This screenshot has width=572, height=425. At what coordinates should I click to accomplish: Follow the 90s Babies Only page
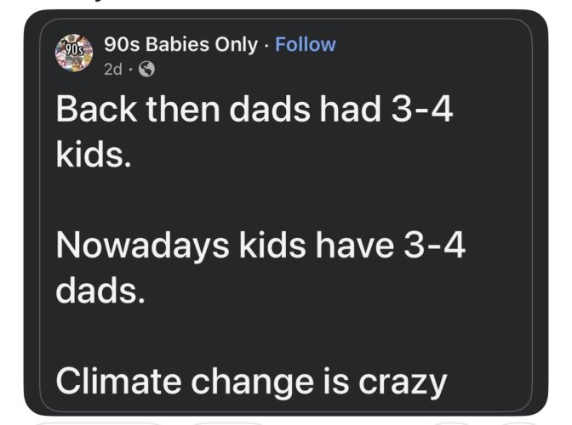[306, 44]
